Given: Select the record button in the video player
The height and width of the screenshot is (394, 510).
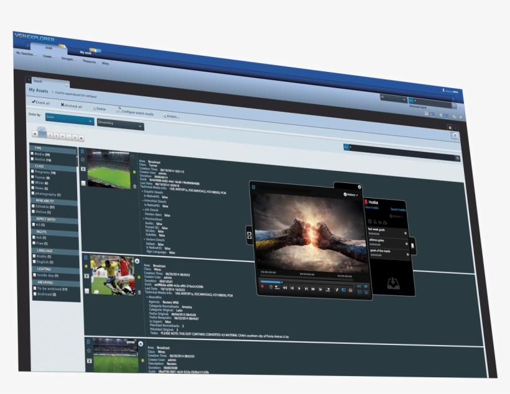Looking at the screenshot, I should tap(262, 286).
